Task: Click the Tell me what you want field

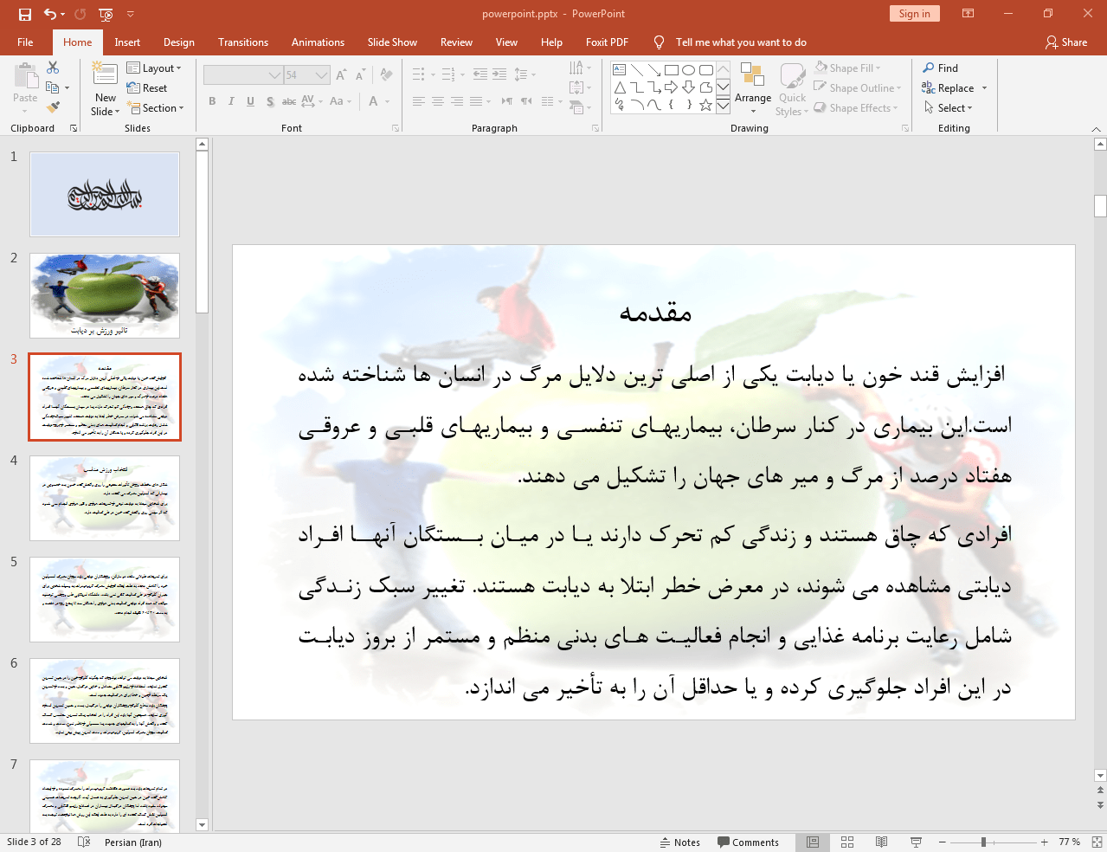Action: click(x=741, y=42)
